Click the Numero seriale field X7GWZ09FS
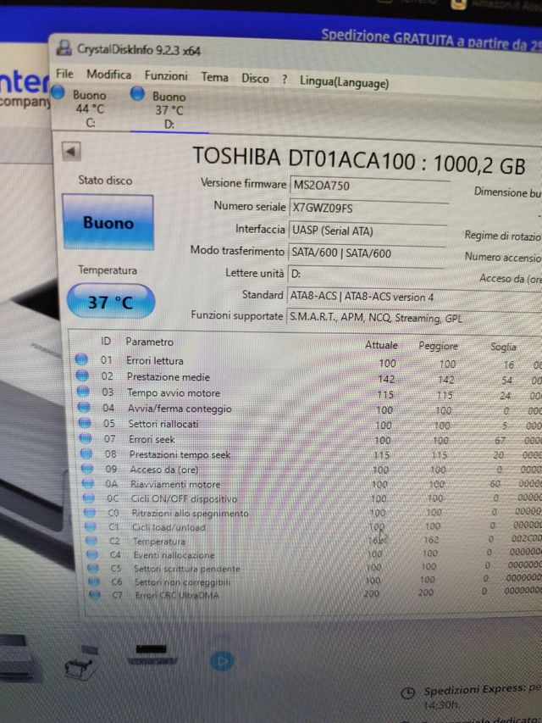The width and height of the screenshot is (542, 723). [x=368, y=206]
